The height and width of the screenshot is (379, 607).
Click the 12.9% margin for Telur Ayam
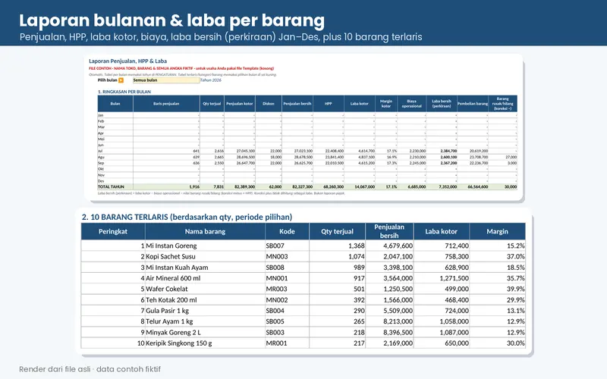click(x=516, y=321)
